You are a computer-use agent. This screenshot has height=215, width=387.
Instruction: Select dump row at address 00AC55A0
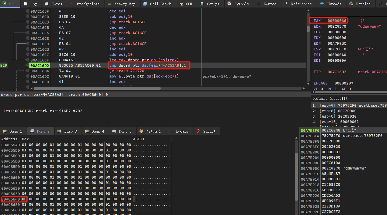(x=86, y=145)
